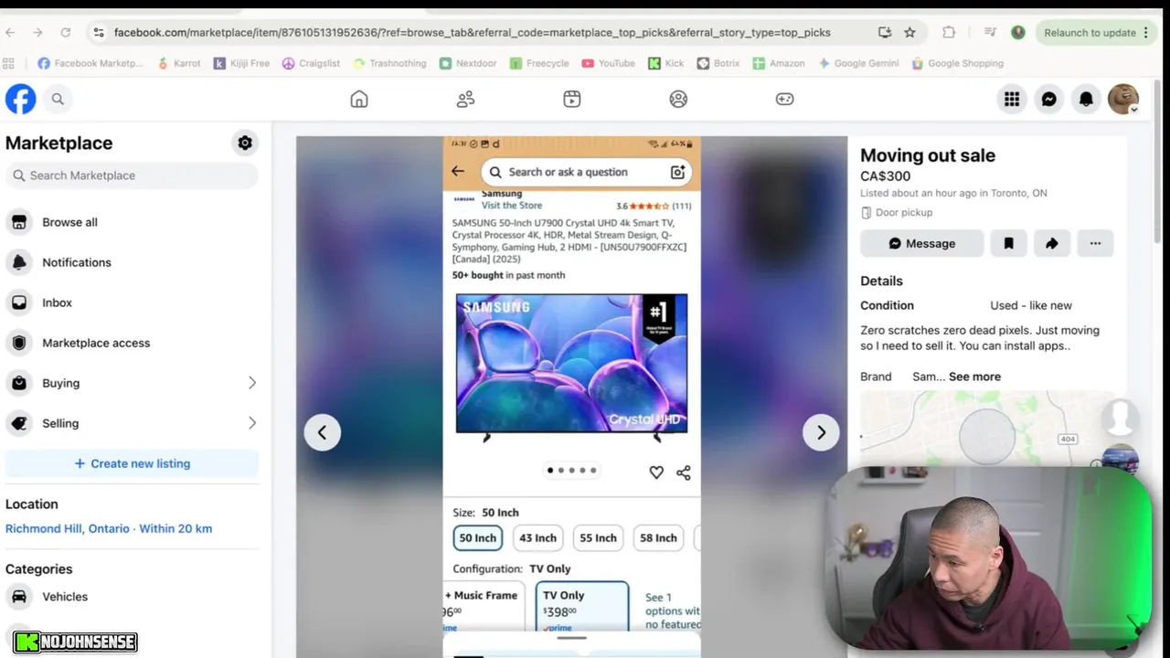
Task: Click the Door pickup label
Action: click(904, 212)
